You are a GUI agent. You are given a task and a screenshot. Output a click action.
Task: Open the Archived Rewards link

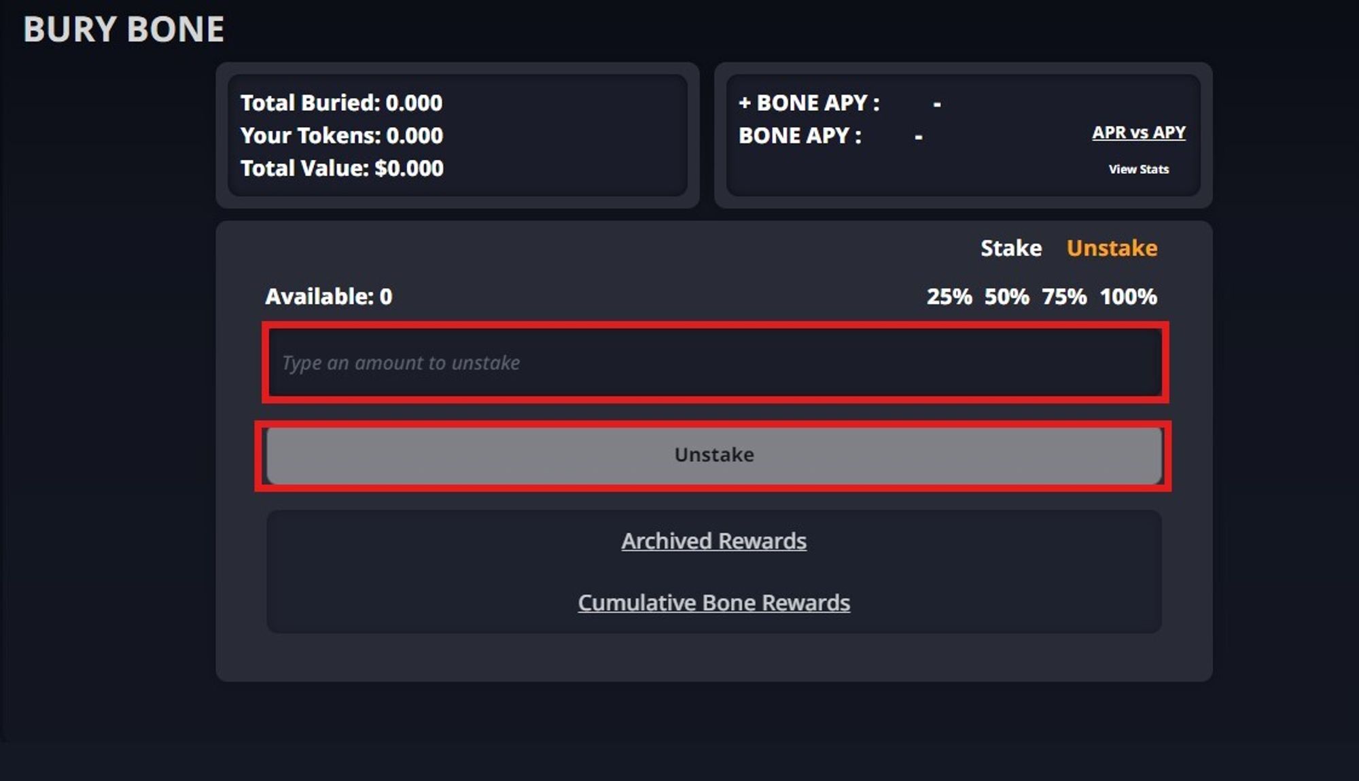click(x=713, y=541)
